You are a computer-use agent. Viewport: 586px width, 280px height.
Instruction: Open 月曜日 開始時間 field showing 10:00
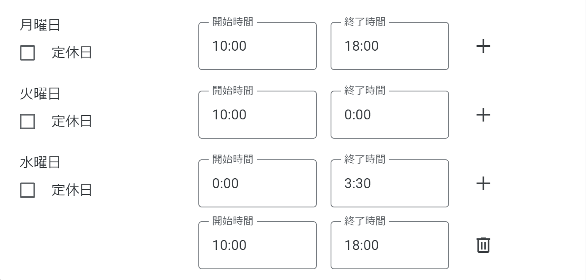point(258,46)
